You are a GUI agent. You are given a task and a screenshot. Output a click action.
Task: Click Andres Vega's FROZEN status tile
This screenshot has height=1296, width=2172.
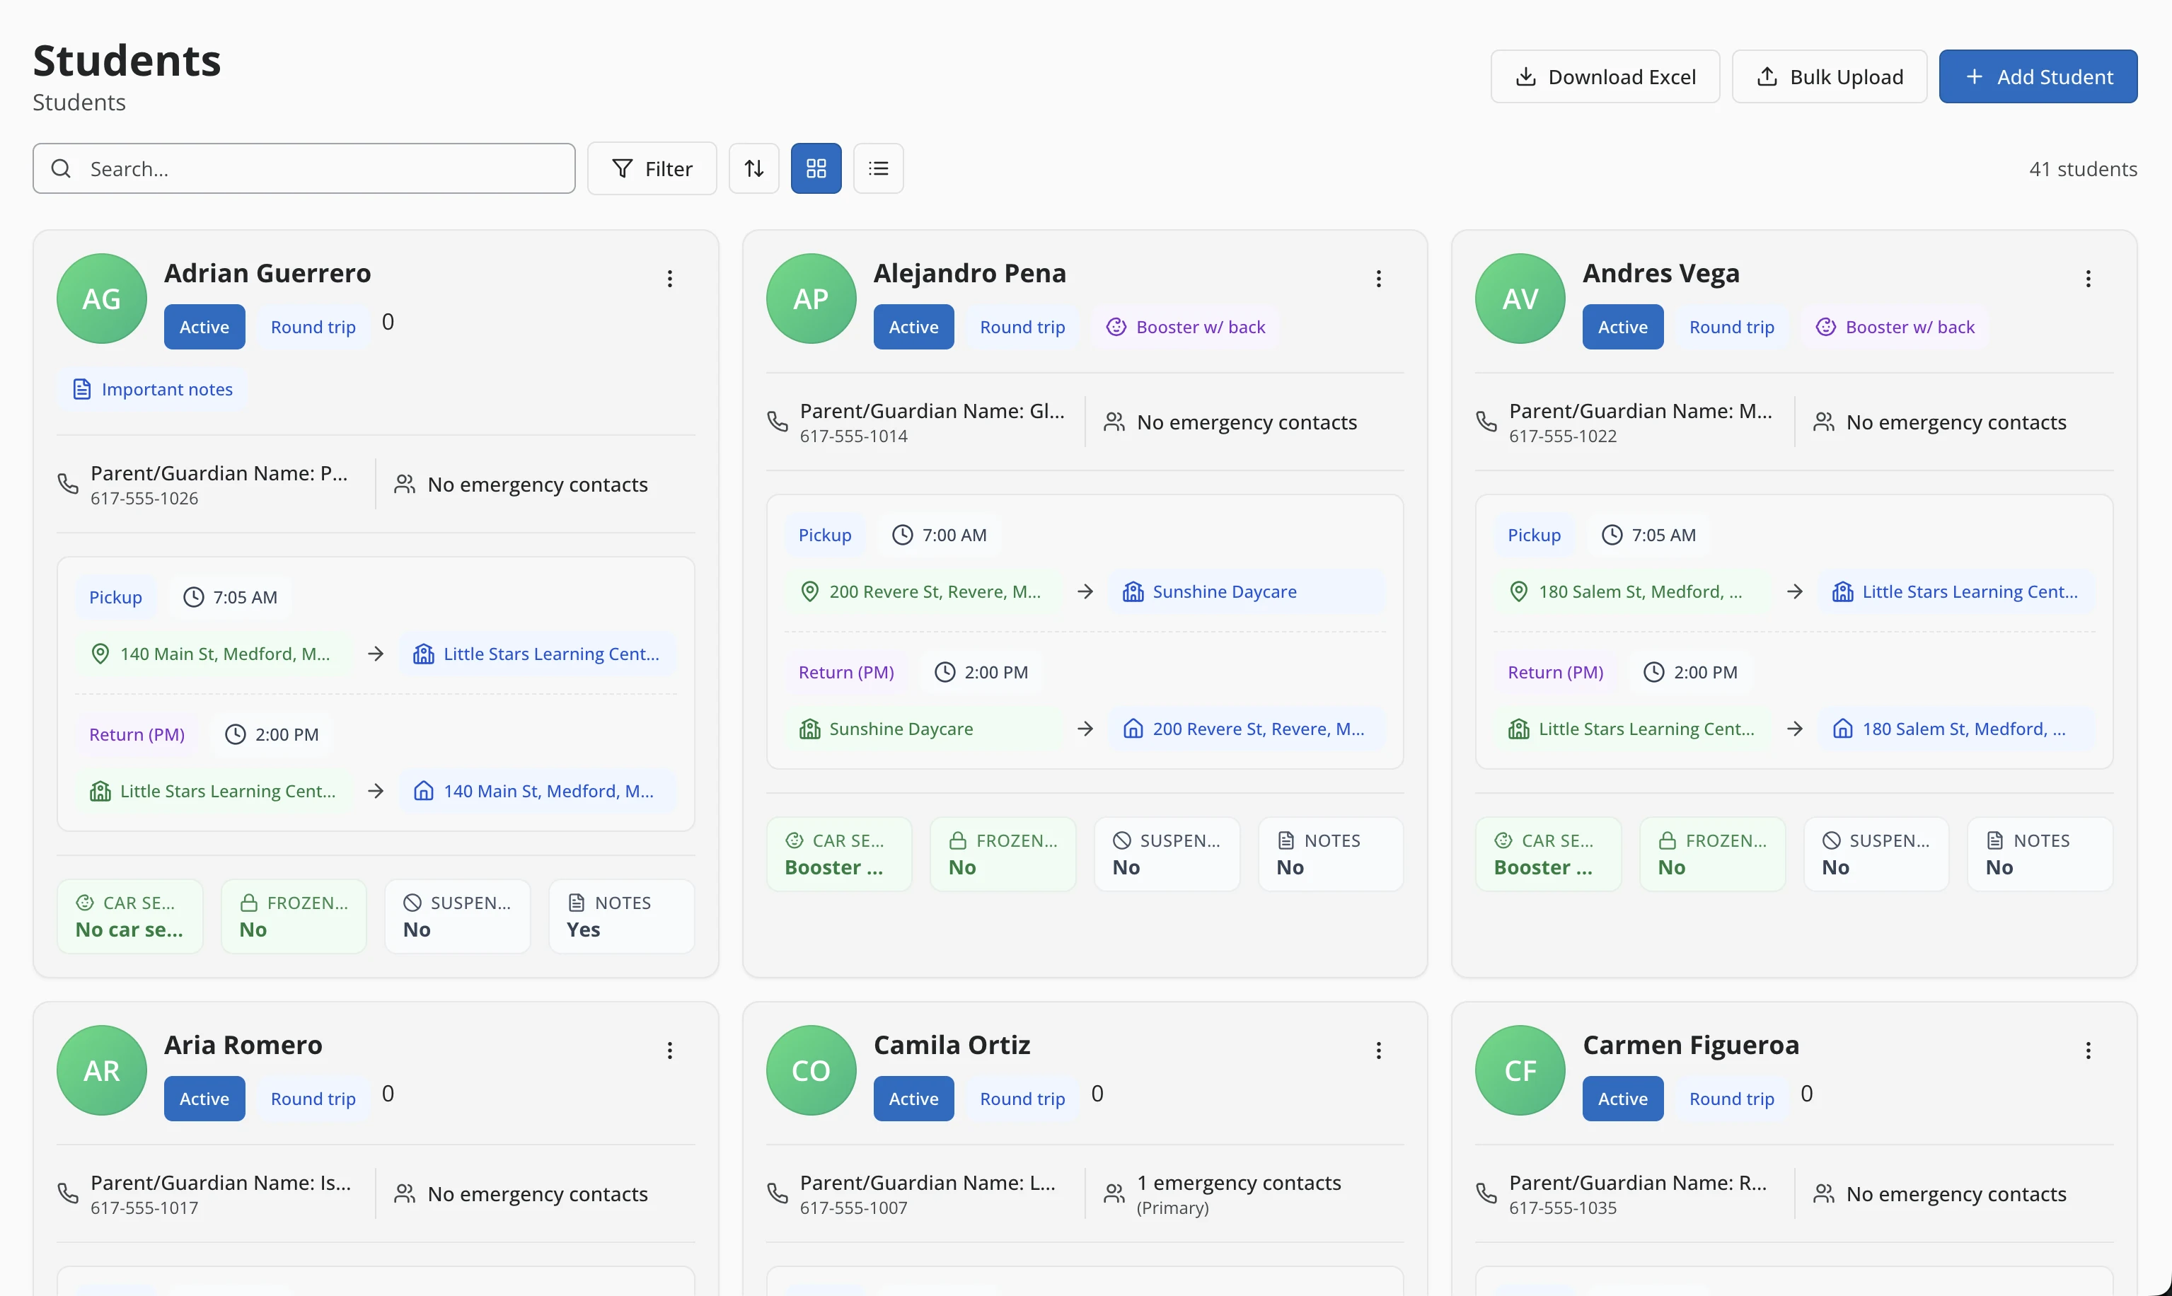[1711, 854]
